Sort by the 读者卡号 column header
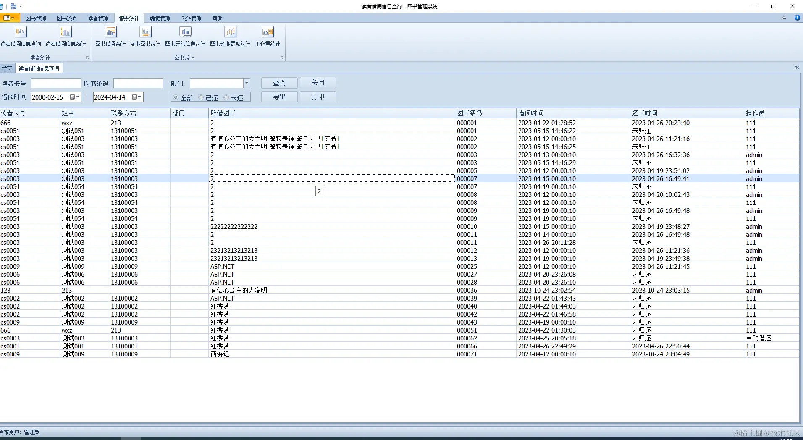The height and width of the screenshot is (440, 803). pos(30,113)
